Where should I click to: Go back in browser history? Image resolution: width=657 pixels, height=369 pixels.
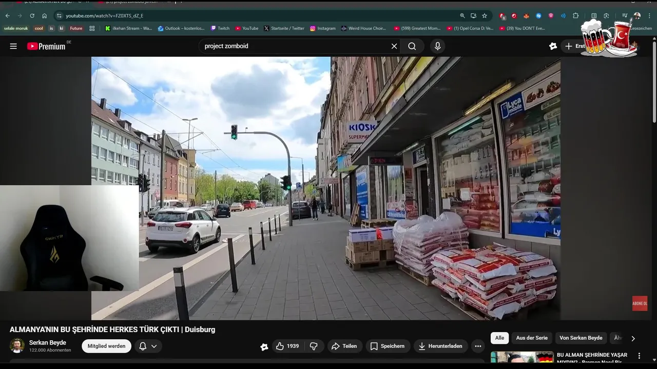(x=7, y=16)
